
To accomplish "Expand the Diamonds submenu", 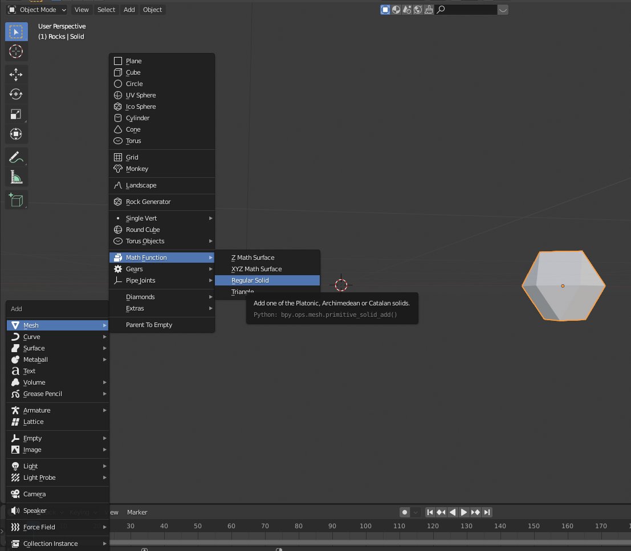I will (x=162, y=297).
